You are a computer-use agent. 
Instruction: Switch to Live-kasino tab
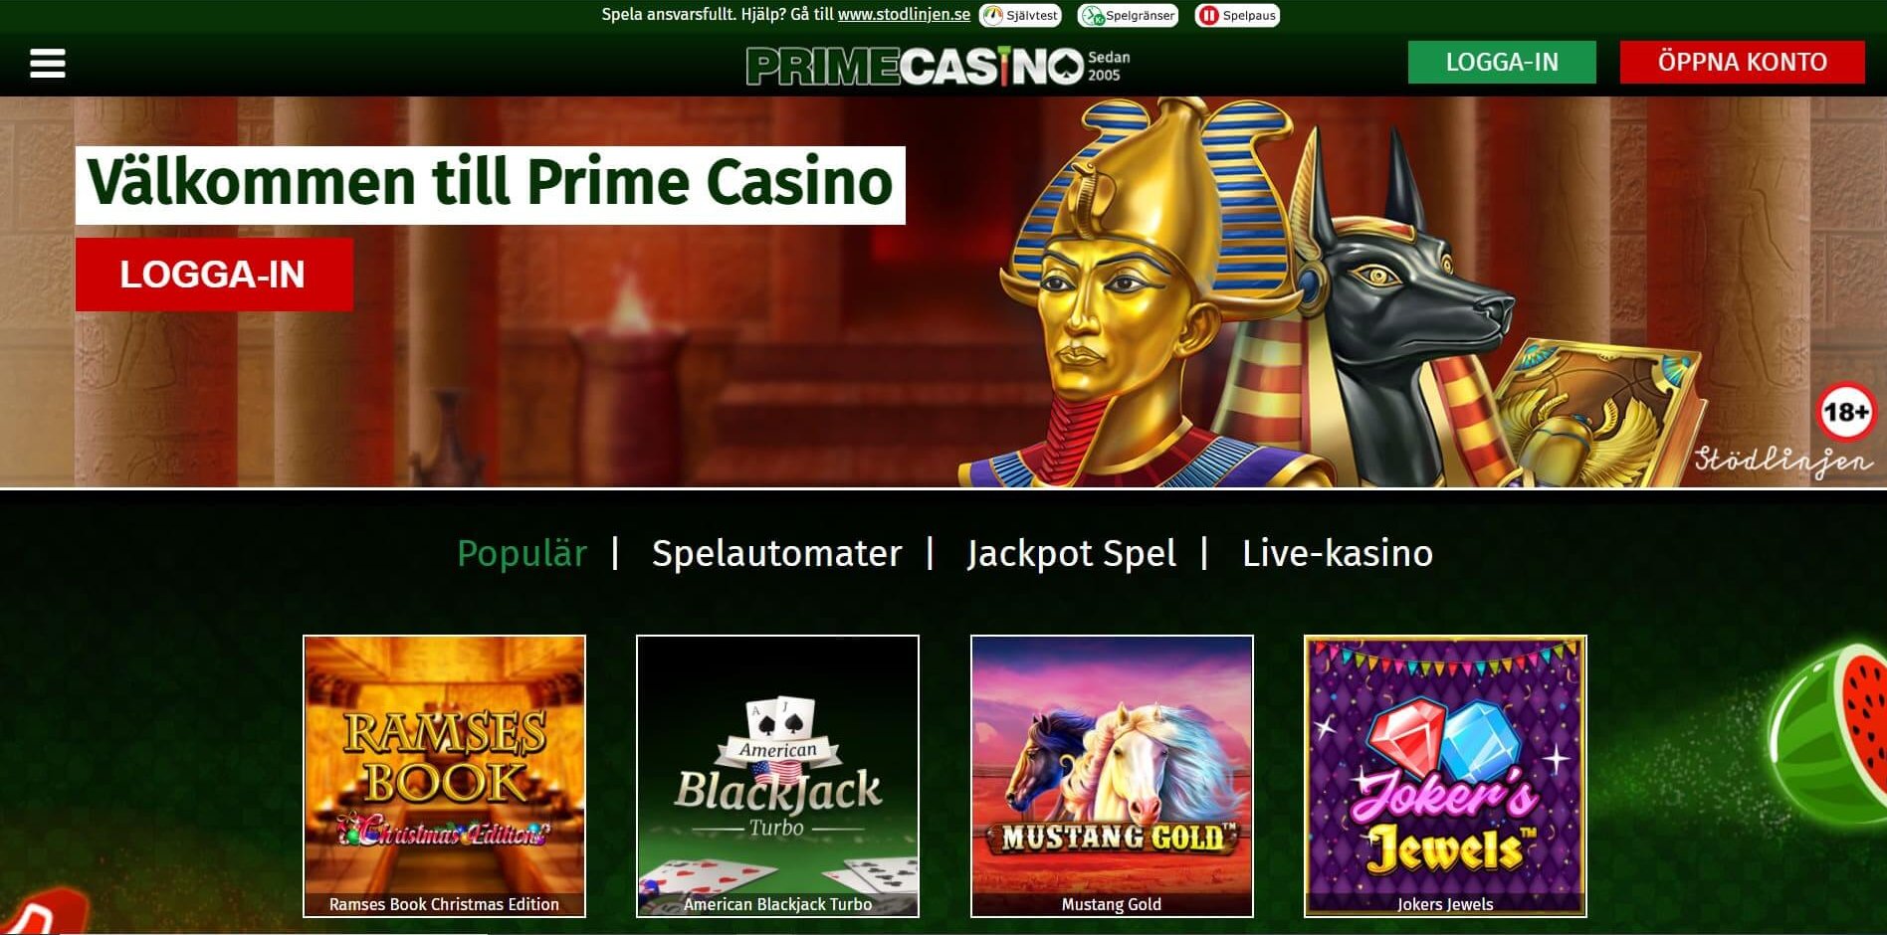[1338, 553]
